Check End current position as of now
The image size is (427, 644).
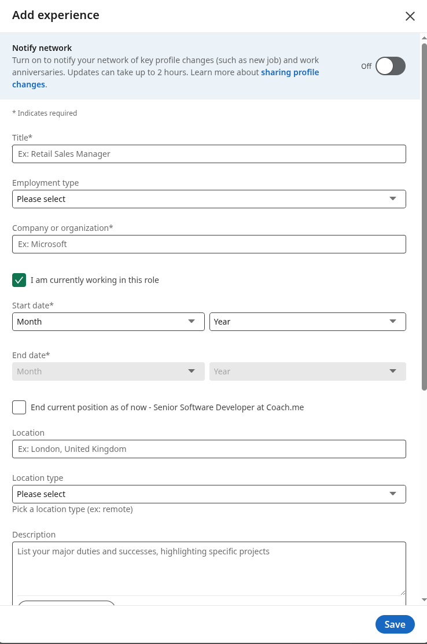click(x=19, y=407)
